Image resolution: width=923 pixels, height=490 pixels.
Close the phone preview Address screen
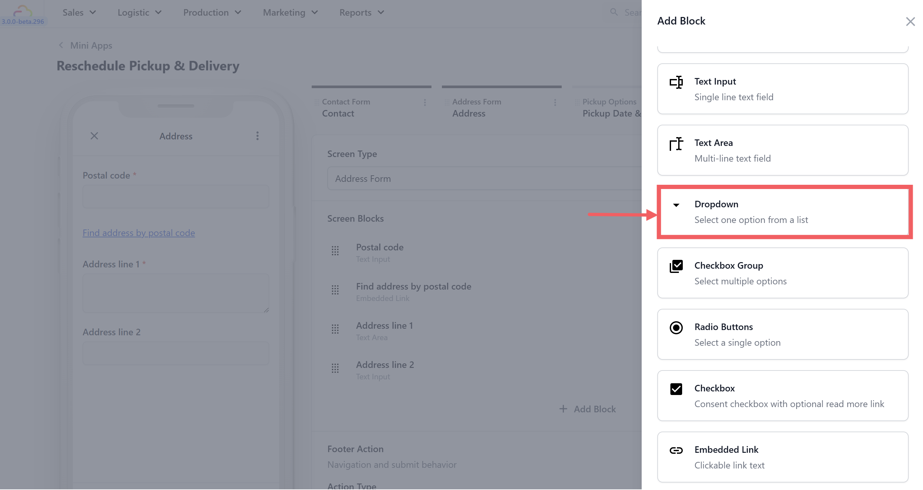pos(94,136)
